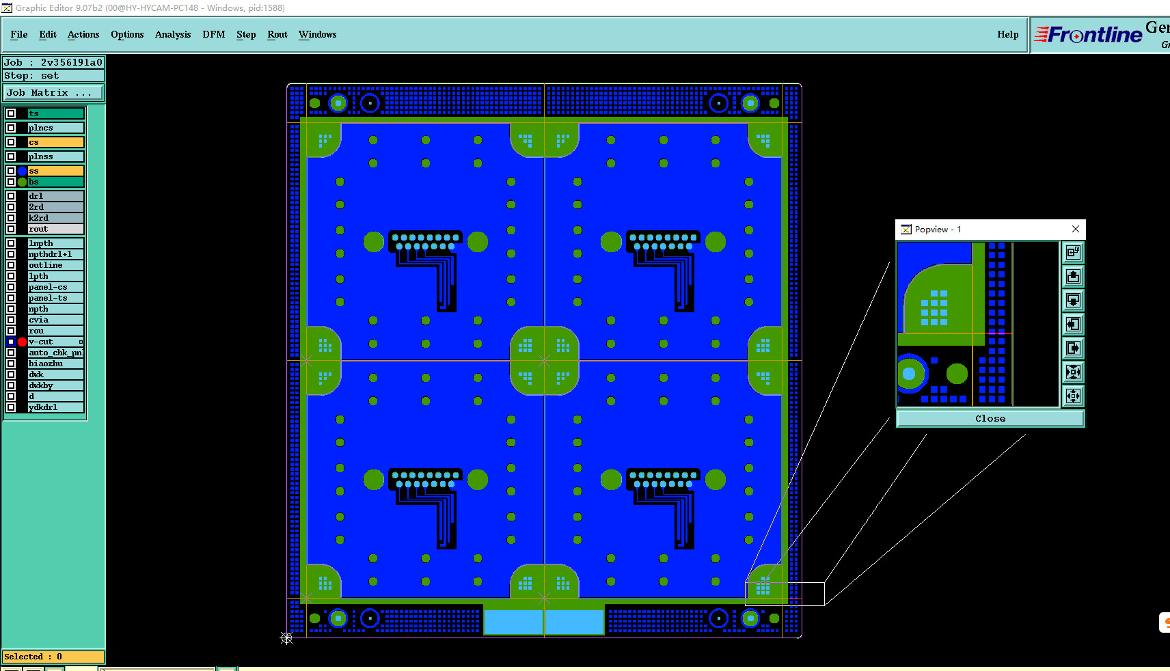The image size is (1170, 671).
Task: Click the Graphic Editor title bar icon
Action: (x=7, y=8)
